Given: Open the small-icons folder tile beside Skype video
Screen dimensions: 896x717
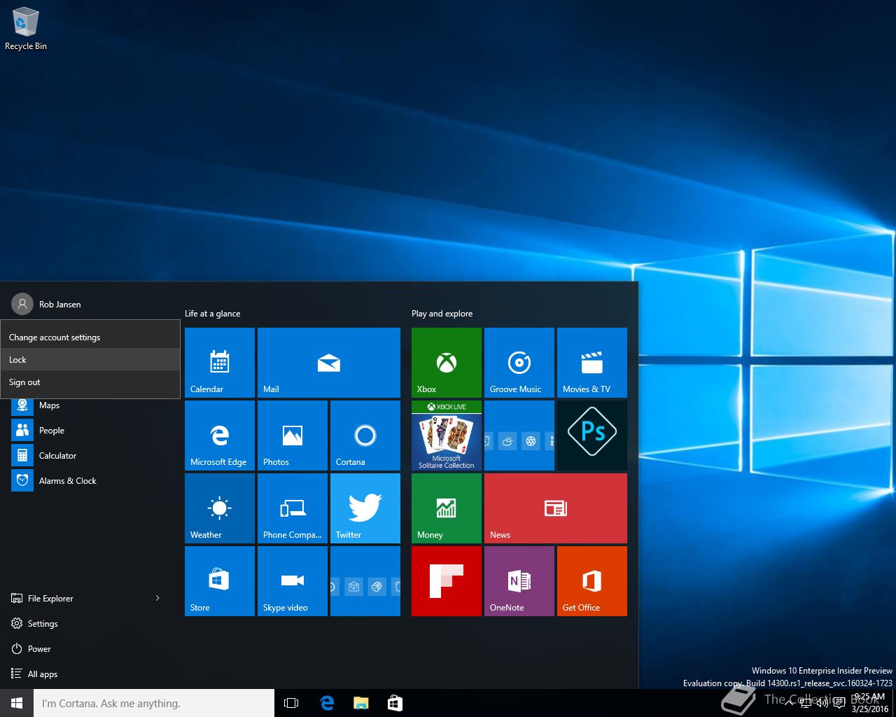Looking at the screenshot, I should pyautogui.click(x=365, y=581).
